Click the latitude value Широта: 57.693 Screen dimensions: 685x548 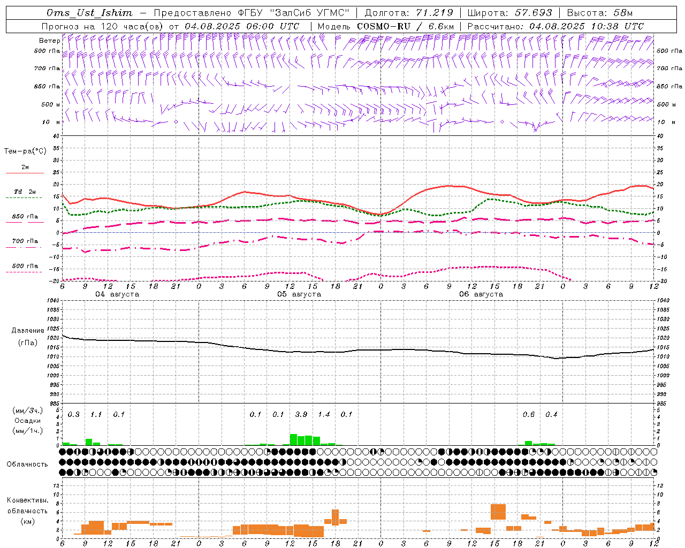509,13
